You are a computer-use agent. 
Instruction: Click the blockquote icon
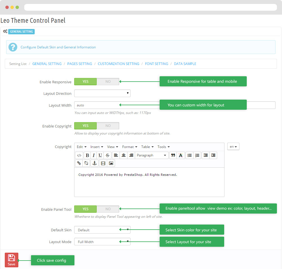(x=173, y=155)
